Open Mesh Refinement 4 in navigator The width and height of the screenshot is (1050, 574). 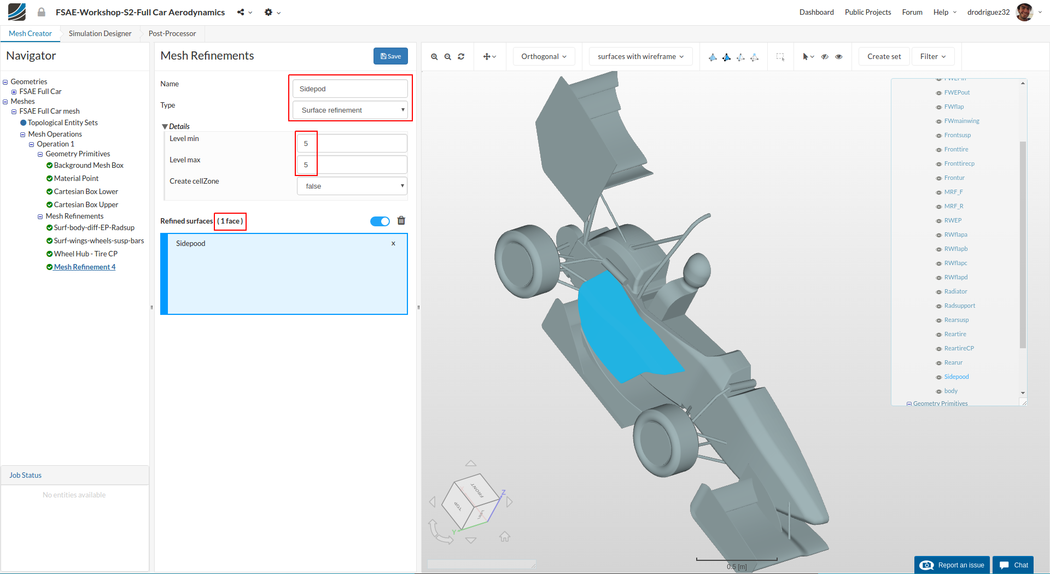85,267
